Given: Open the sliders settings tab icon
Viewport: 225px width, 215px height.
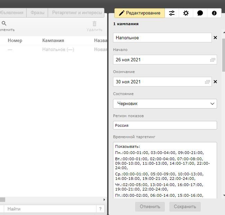Looking at the screenshot, I should coord(172,13).
